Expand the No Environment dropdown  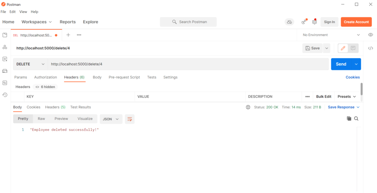[x=331, y=35]
